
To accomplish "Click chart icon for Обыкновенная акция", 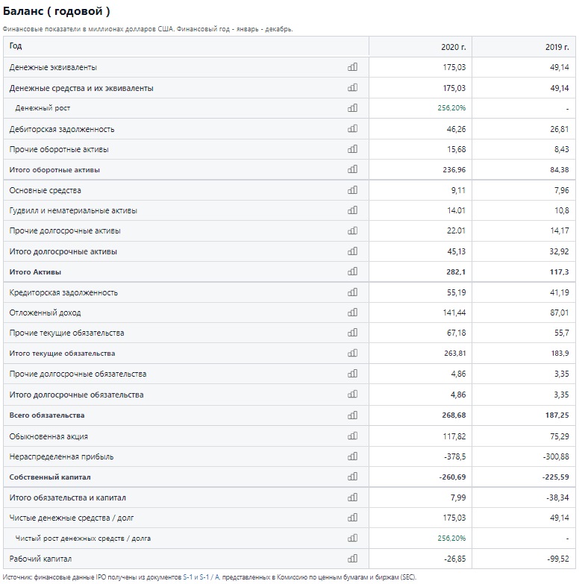I will point(352,436).
